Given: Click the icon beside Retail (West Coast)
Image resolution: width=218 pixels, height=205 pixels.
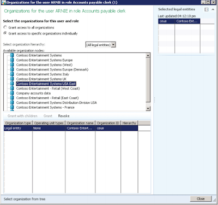Looking at the screenshot, I should click(x=12, y=89).
